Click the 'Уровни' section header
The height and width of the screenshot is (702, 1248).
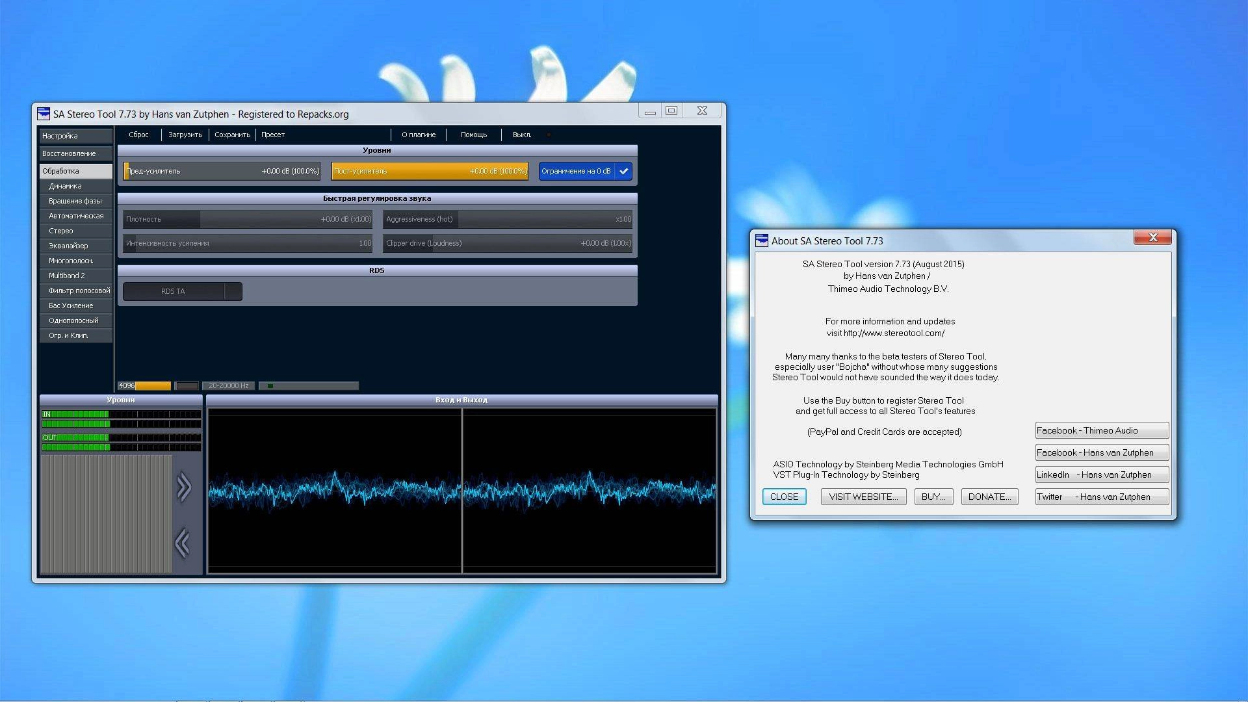point(377,150)
